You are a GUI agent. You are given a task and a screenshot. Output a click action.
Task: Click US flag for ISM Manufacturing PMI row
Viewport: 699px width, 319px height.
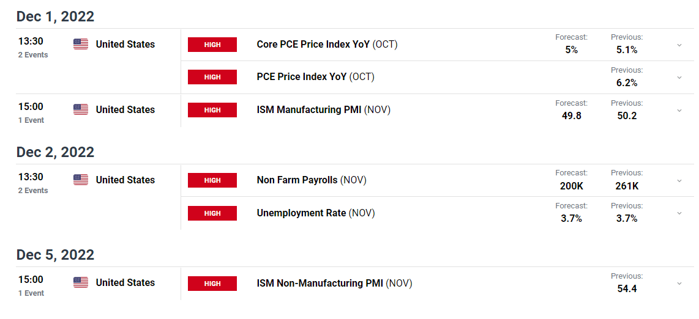[81, 109]
